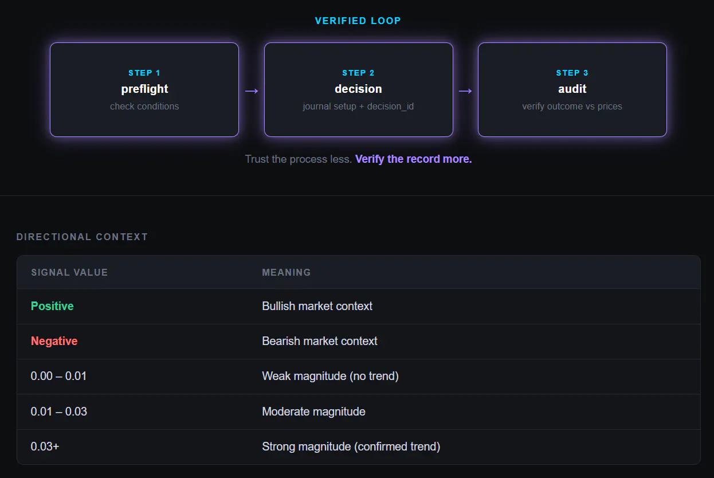Click the 'decision' title

(x=359, y=89)
